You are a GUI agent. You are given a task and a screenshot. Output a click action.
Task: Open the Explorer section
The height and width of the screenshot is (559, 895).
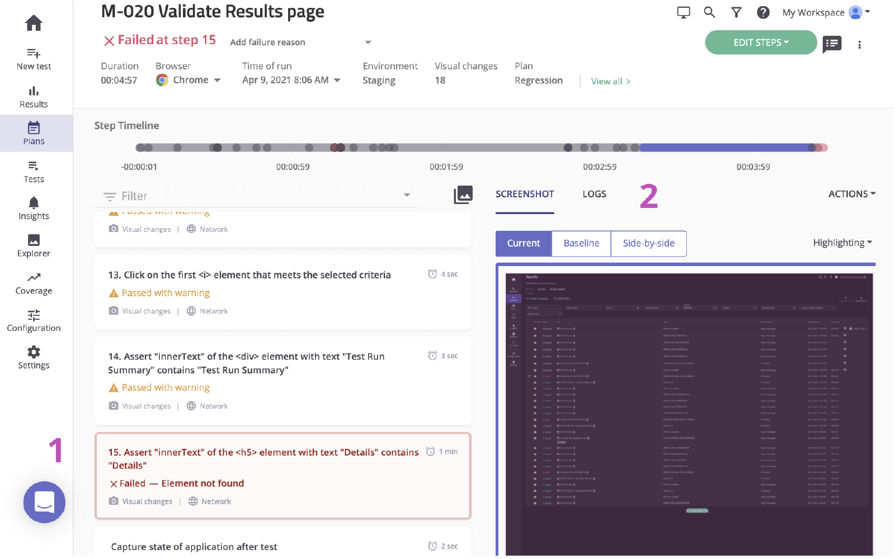(x=34, y=244)
